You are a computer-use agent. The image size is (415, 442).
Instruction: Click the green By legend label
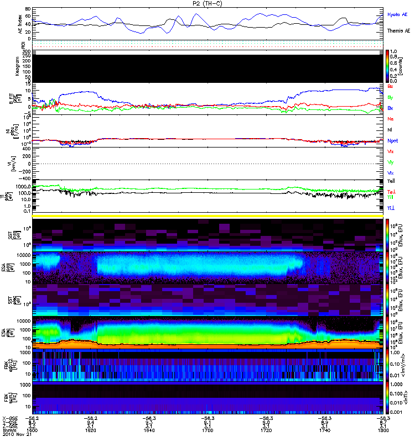[390, 98]
